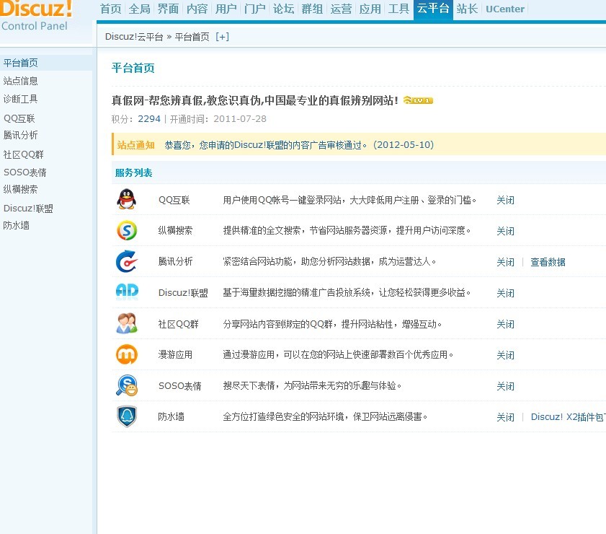Open the 论坛 top menu
The width and height of the screenshot is (606, 534).
(283, 9)
